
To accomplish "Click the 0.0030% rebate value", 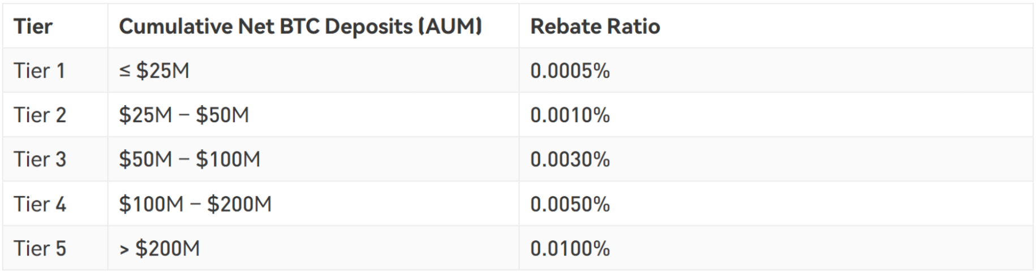I will [x=570, y=159].
